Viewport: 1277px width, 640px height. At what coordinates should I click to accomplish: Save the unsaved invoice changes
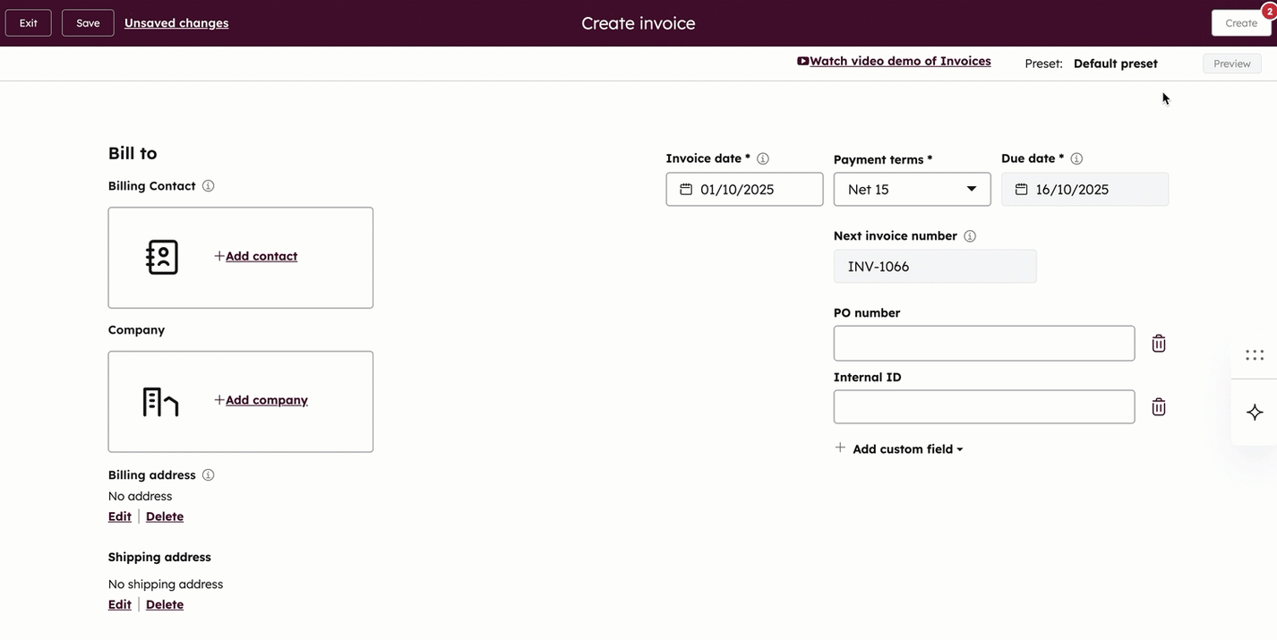pos(87,22)
